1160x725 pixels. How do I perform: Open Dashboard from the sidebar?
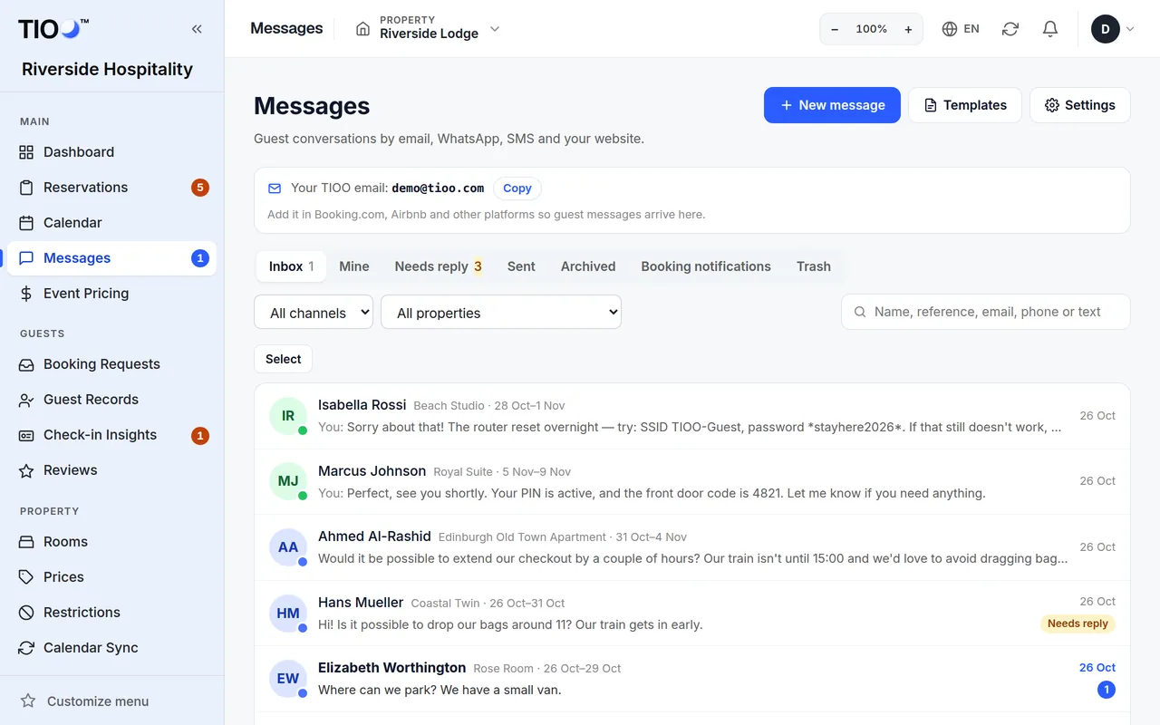(x=111, y=152)
